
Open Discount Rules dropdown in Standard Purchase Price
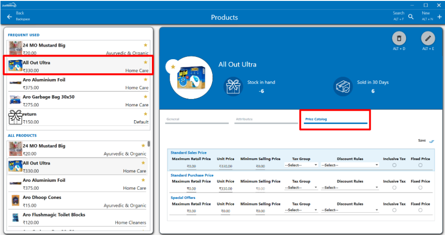point(350,188)
